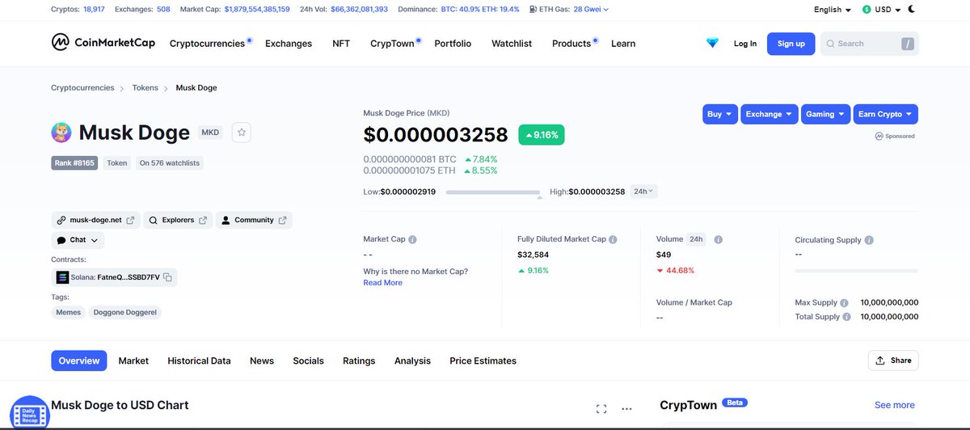Viewport: 970px width, 430px height.
Task: Click Tokens breadcrumb link
Action: pyautogui.click(x=145, y=87)
